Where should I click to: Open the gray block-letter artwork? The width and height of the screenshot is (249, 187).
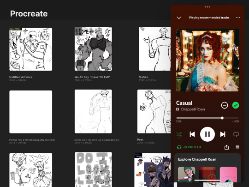click(x=93, y=169)
